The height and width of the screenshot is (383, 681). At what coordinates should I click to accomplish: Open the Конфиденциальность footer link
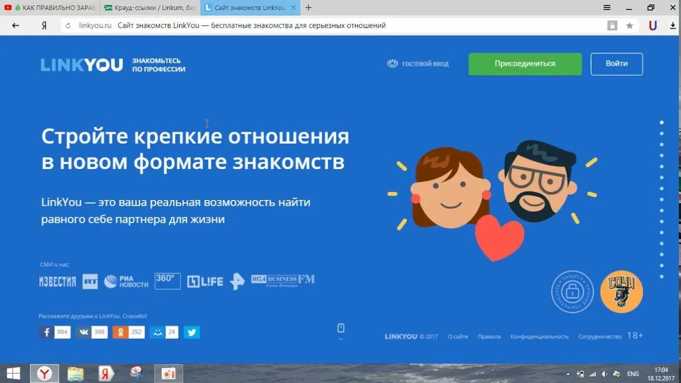coord(539,337)
